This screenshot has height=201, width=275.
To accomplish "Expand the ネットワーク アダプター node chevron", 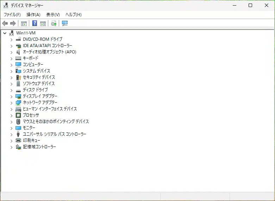I will point(11,103).
